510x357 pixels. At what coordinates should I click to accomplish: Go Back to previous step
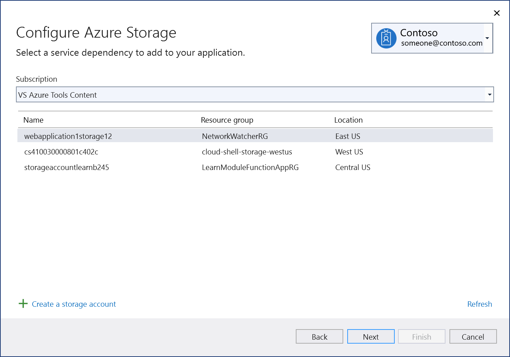tap(319, 336)
